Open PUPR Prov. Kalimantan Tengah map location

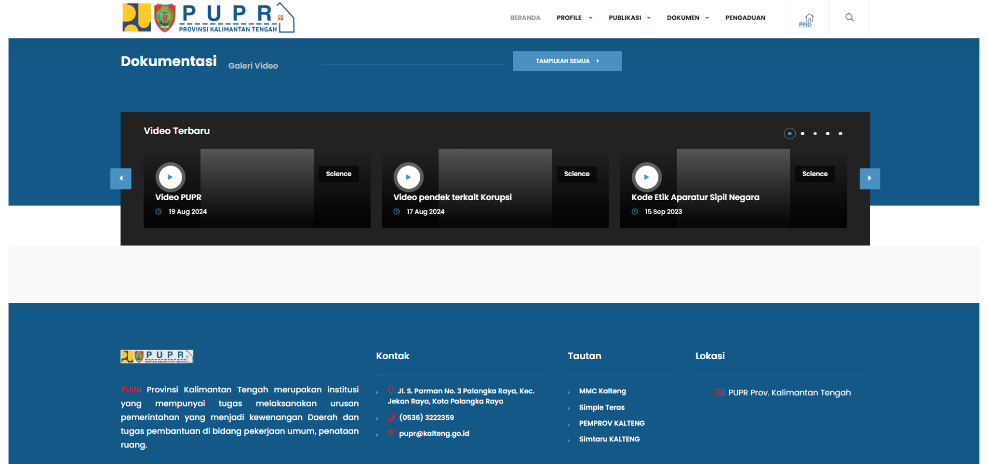(789, 393)
